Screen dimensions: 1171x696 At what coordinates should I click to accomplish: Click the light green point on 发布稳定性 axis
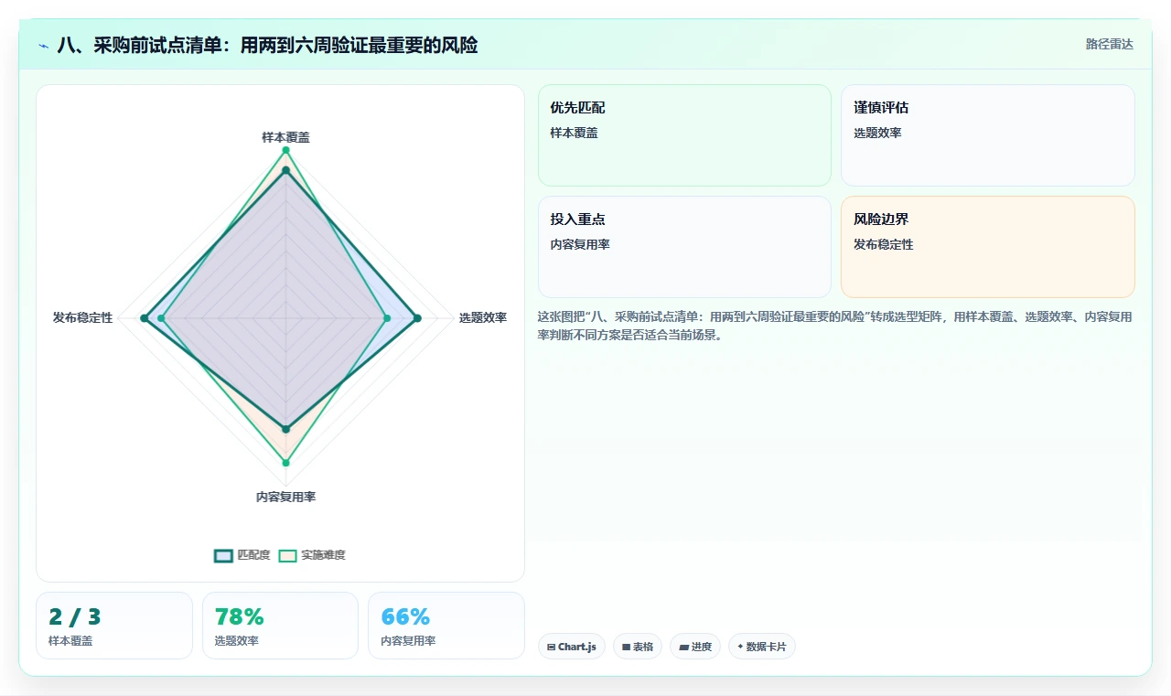161,318
